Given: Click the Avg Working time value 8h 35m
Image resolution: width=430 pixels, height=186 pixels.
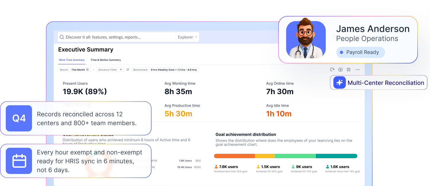Looking at the screenshot, I should 178,92.
